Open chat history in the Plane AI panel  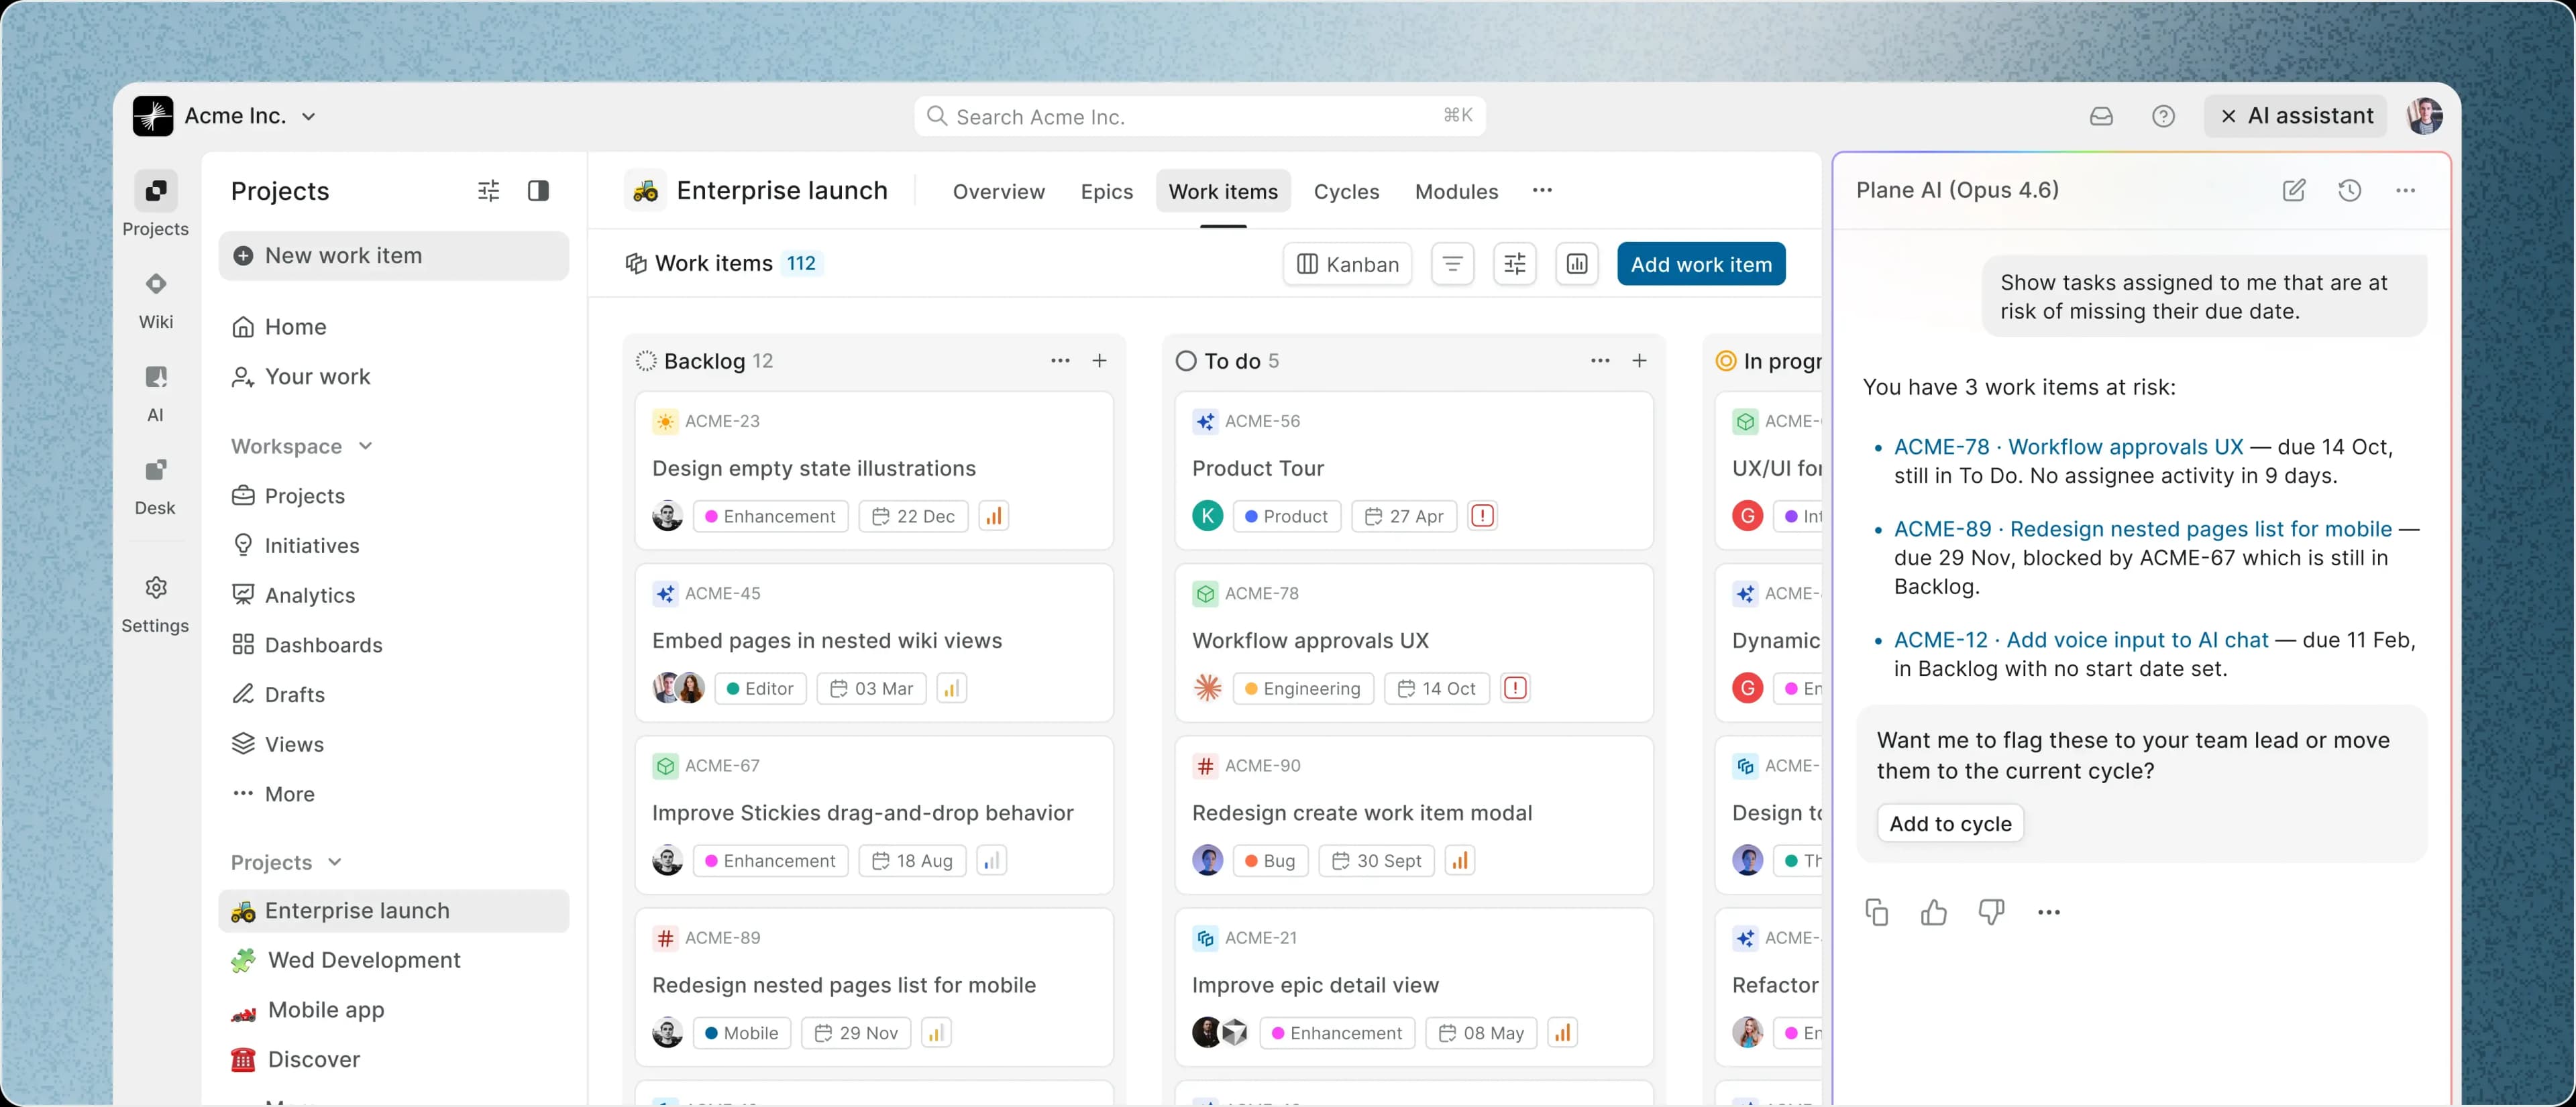(2350, 190)
